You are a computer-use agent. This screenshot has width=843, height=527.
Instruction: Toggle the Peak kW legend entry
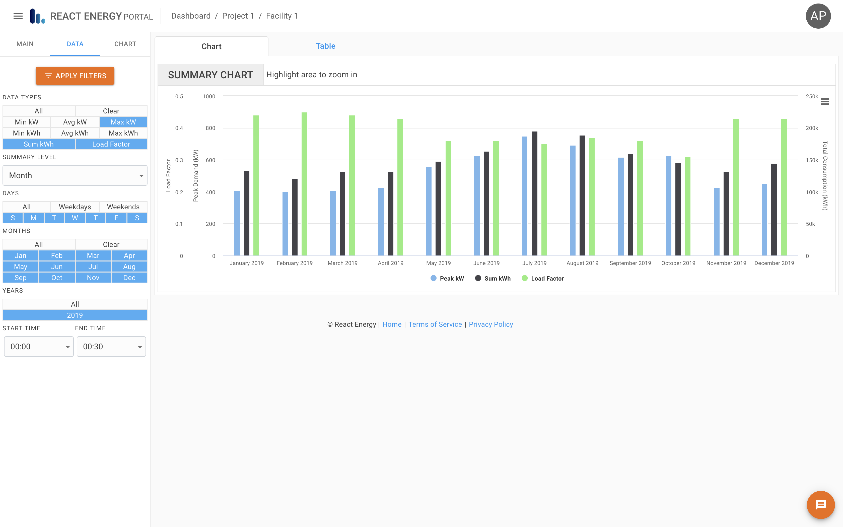point(447,278)
